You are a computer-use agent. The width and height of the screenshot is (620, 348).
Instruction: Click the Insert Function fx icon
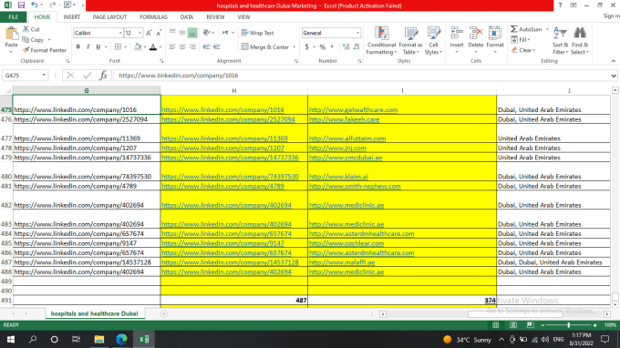[103, 75]
